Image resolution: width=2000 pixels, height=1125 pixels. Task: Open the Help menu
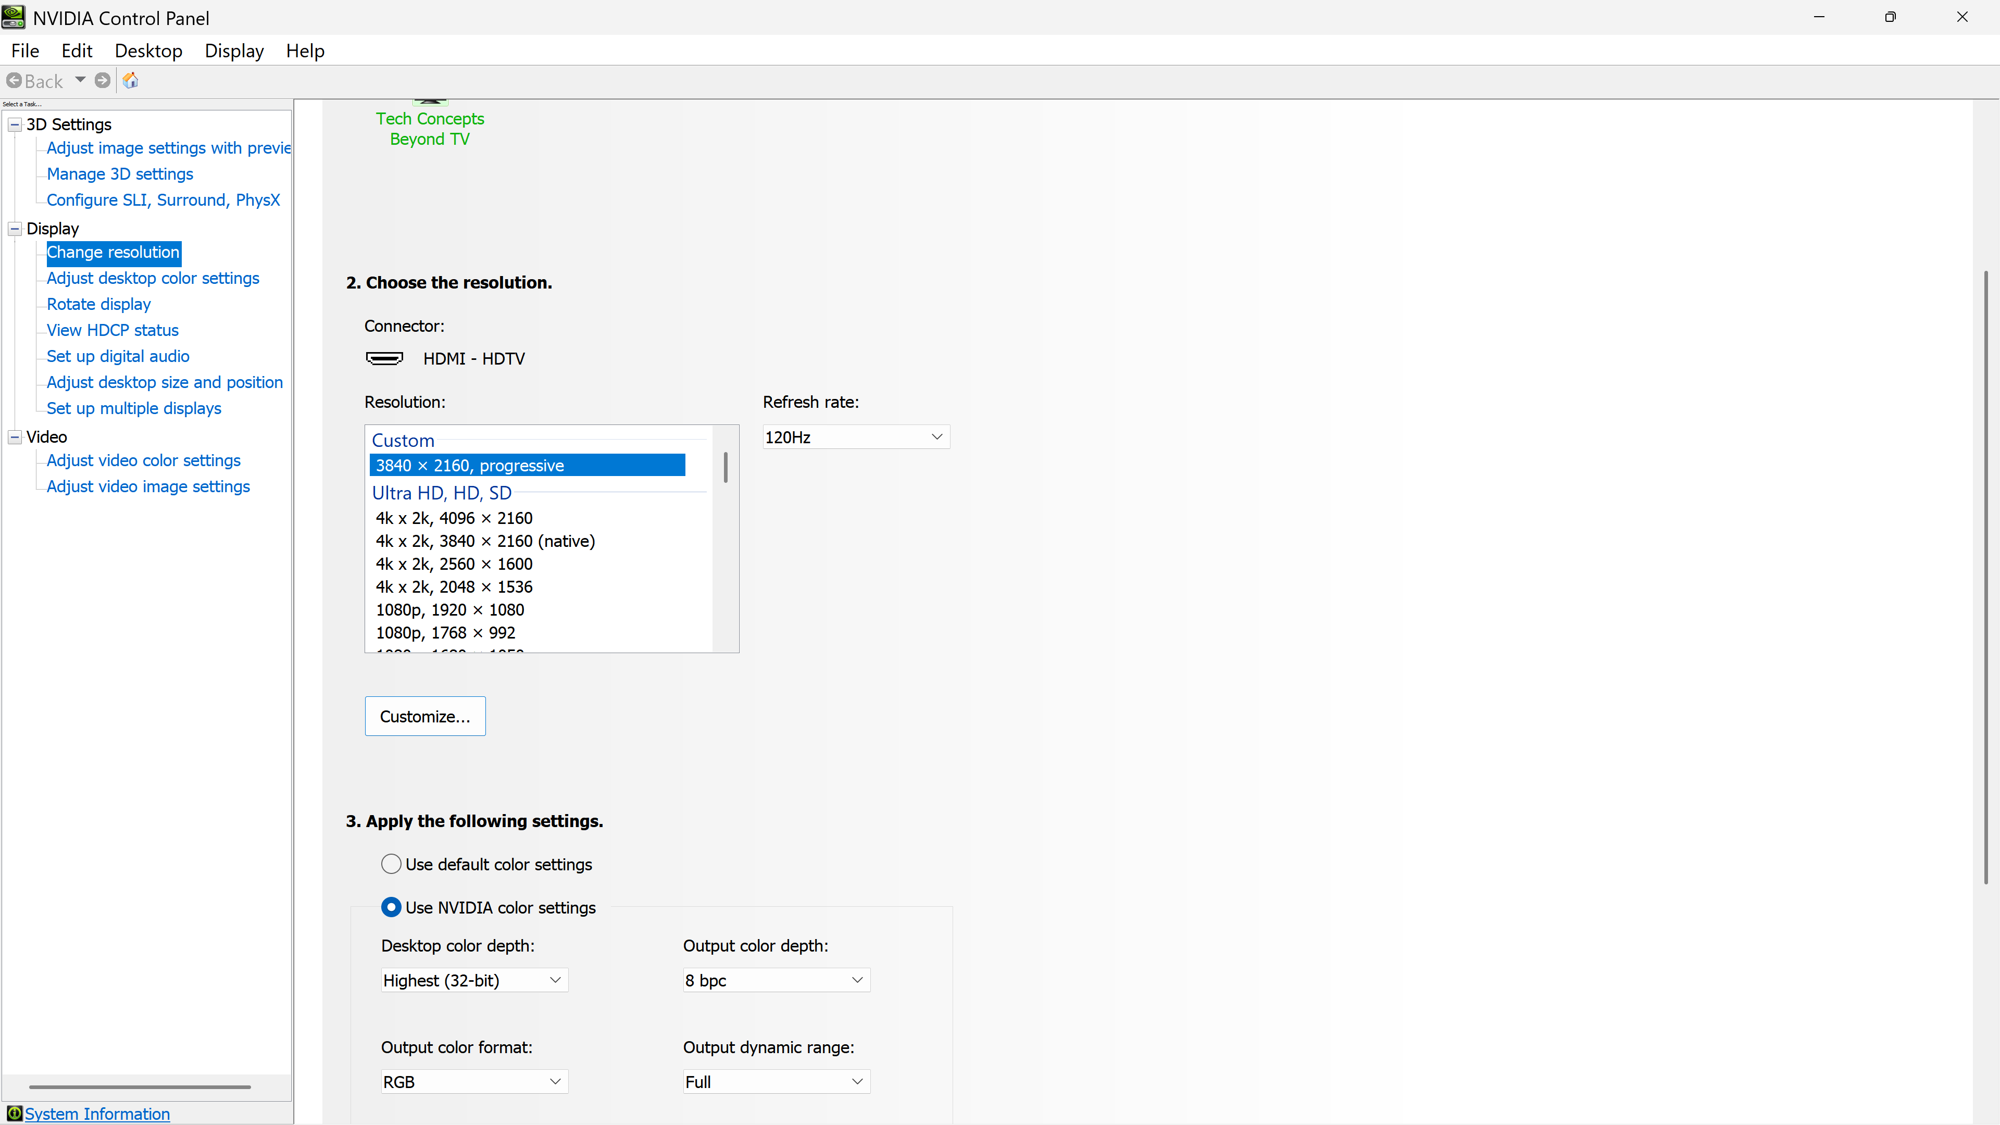coord(305,51)
